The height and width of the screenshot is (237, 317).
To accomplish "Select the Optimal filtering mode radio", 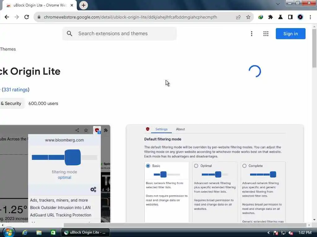I will pyautogui.click(x=196, y=166).
